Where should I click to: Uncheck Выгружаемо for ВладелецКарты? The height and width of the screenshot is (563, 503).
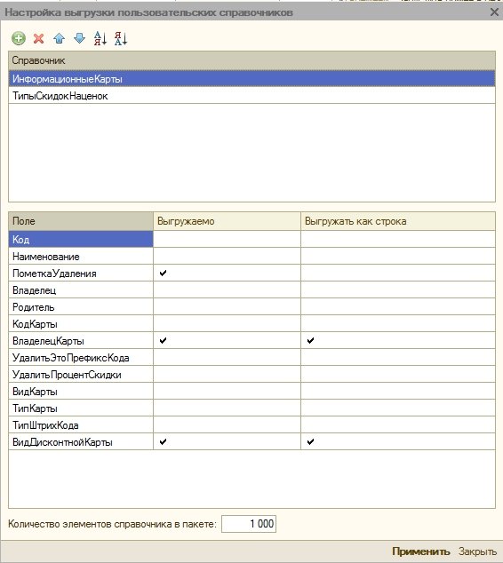click(163, 340)
